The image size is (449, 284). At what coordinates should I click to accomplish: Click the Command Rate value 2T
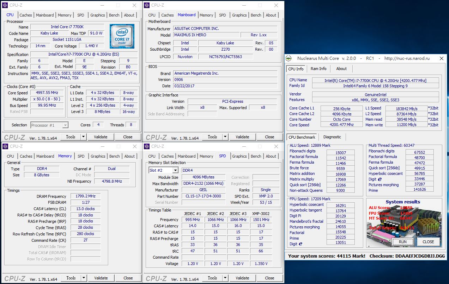[x=85, y=240]
